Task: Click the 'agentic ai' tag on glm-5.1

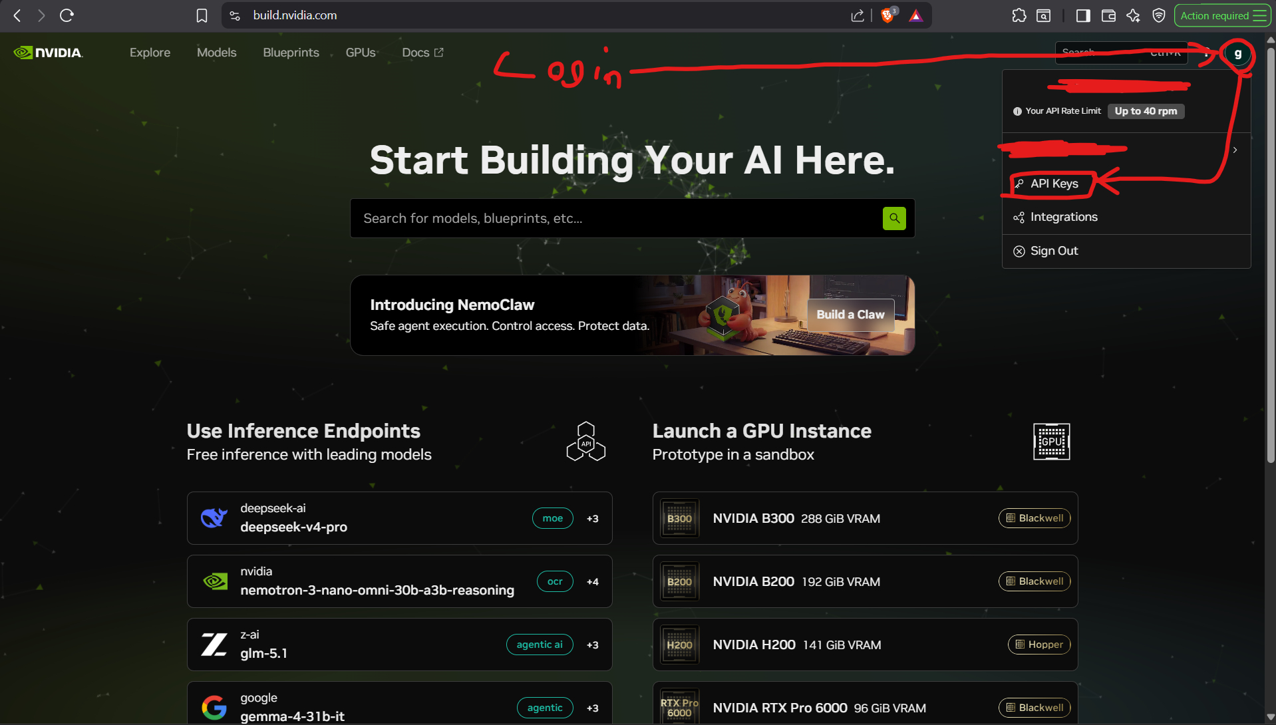Action: 540,645
